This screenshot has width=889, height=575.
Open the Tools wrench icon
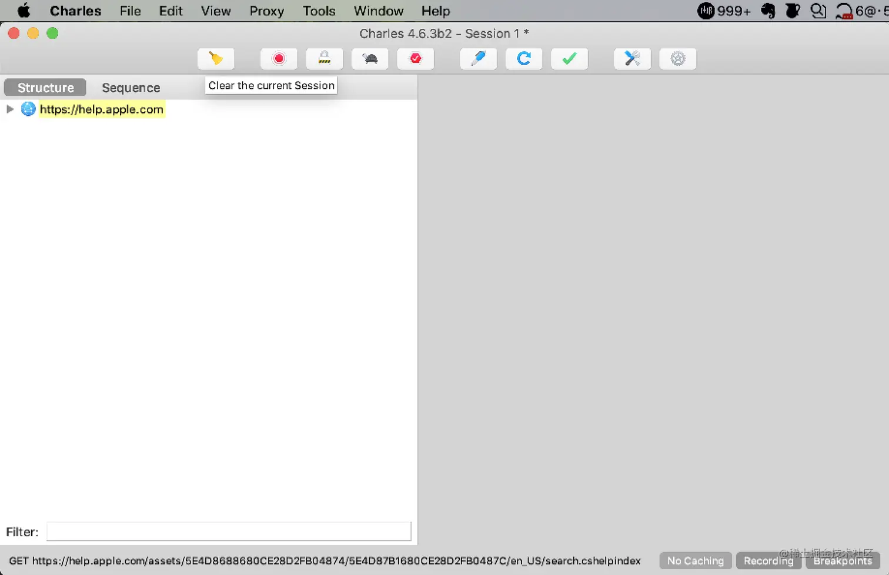pos(632,59)
